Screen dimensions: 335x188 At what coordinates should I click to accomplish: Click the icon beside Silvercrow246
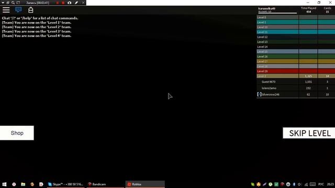tap(259, 94)
